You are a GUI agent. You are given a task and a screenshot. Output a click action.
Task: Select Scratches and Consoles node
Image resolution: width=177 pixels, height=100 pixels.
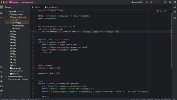[18, 79]
